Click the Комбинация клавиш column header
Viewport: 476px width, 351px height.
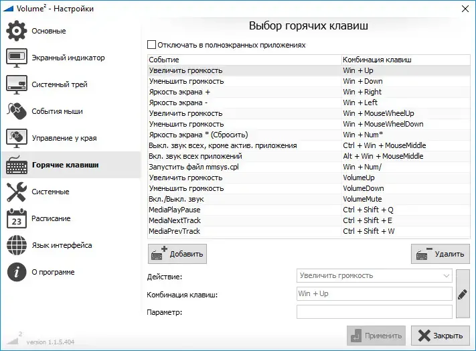click(x=406, y=60)
